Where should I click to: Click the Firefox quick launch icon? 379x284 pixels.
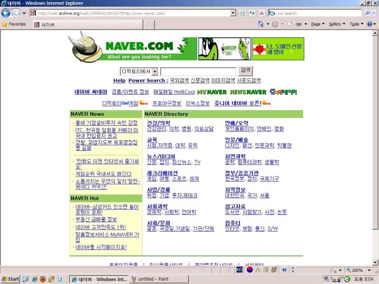43,279
